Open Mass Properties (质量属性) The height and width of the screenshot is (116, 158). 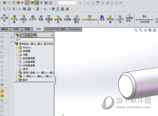point(49,19)
